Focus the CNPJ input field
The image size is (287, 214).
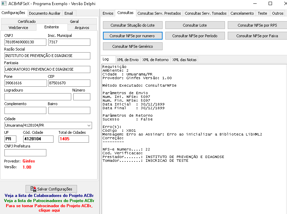tap(25, 42)
